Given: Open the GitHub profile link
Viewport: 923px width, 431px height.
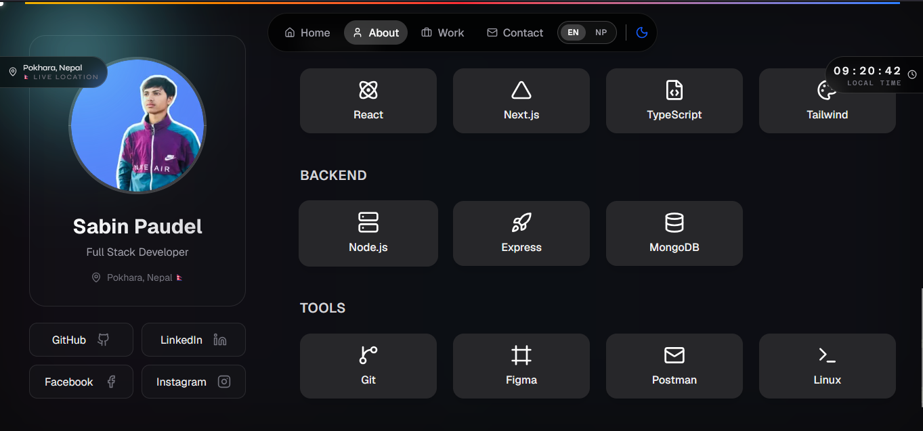Looking at the screenshot, I should pyautogui.click(x=81, y=340).
